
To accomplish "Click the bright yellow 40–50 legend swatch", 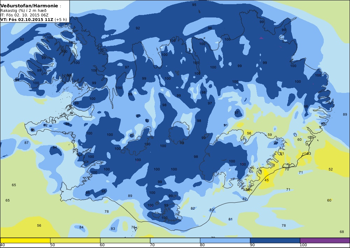I will pos(25,240).
